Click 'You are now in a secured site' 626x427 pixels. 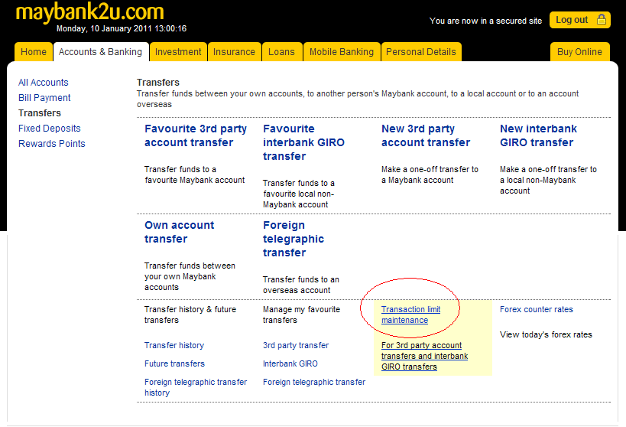pos(485,21)
